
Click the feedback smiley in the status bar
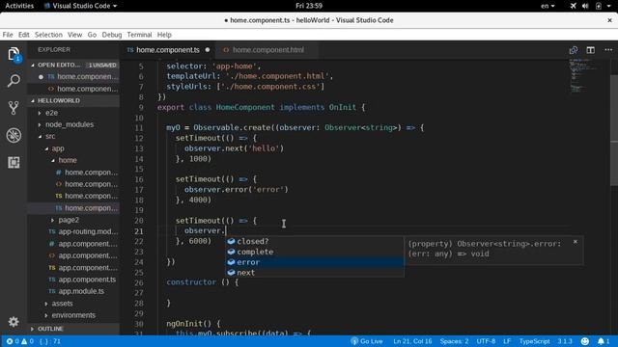click(585, 341)
